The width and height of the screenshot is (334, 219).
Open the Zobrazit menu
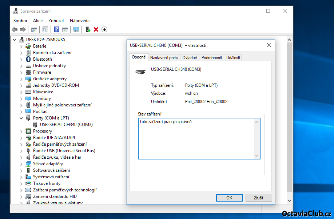tap(56, 21)
